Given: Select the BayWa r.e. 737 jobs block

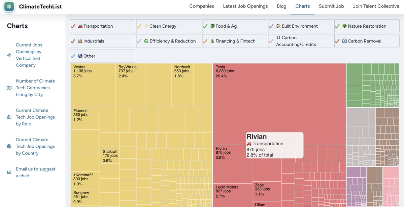Looking at the screenshot, I should point(130,85).
